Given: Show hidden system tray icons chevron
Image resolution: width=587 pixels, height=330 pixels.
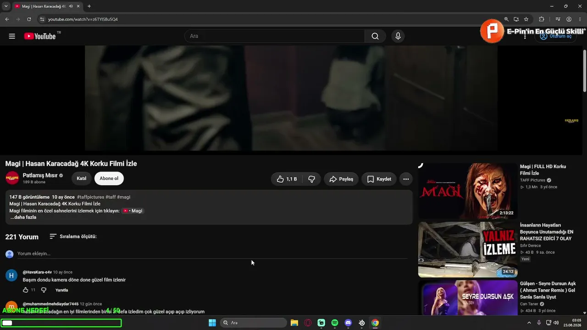Looking at the screenshot, I should coord(529,323).
